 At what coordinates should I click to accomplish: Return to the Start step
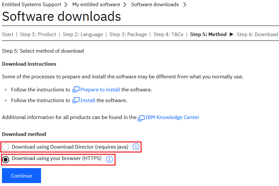(8, 34)
